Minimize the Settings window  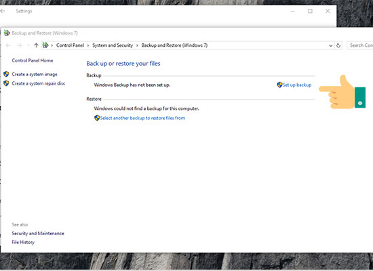pos(293,11)
